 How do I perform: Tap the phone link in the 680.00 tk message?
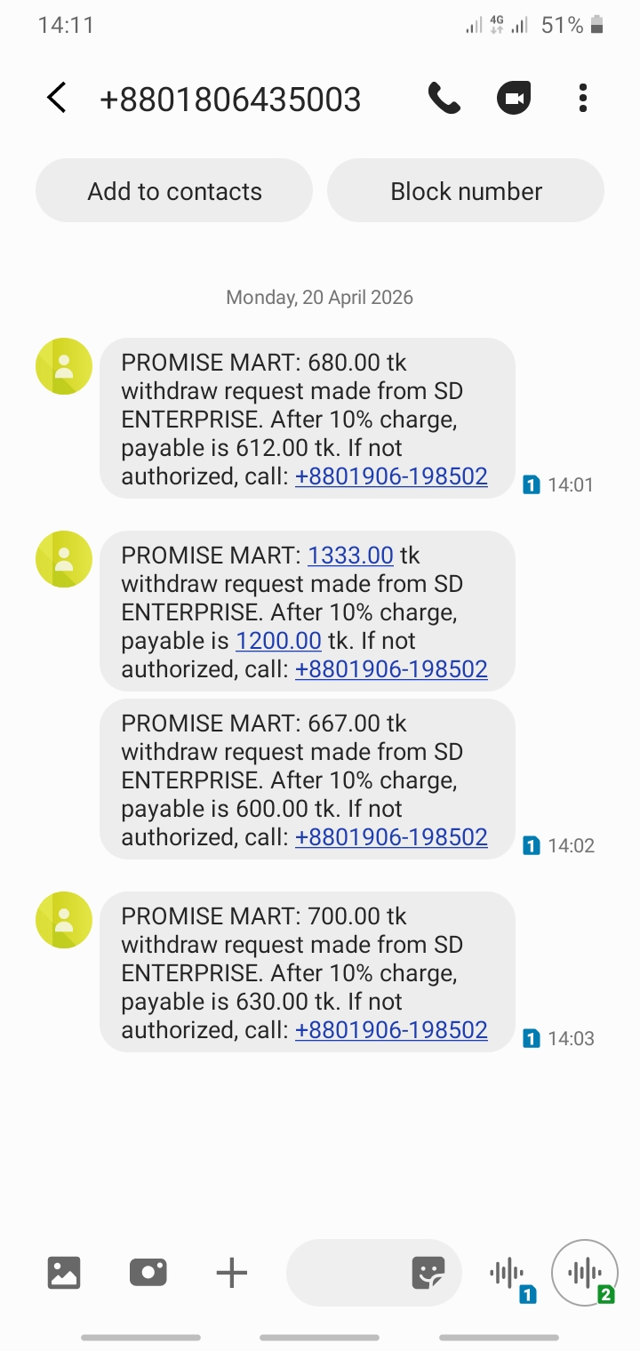[391, 476]
